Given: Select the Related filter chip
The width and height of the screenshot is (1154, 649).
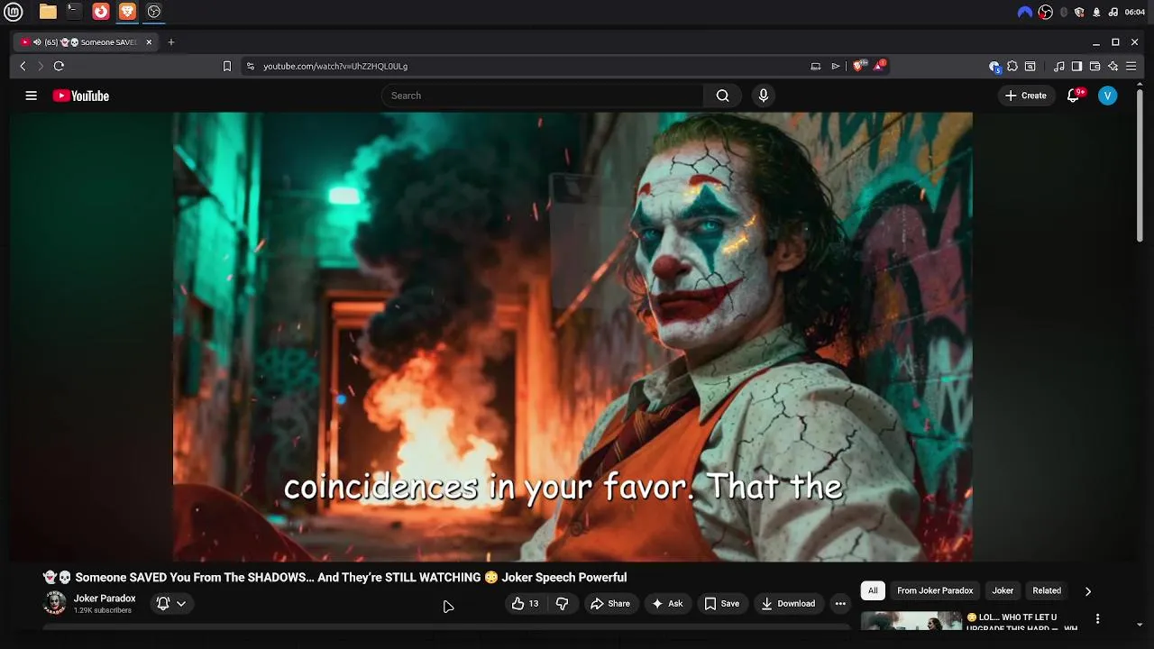Looking at the screenshot, I should (x=1047, y=590).
